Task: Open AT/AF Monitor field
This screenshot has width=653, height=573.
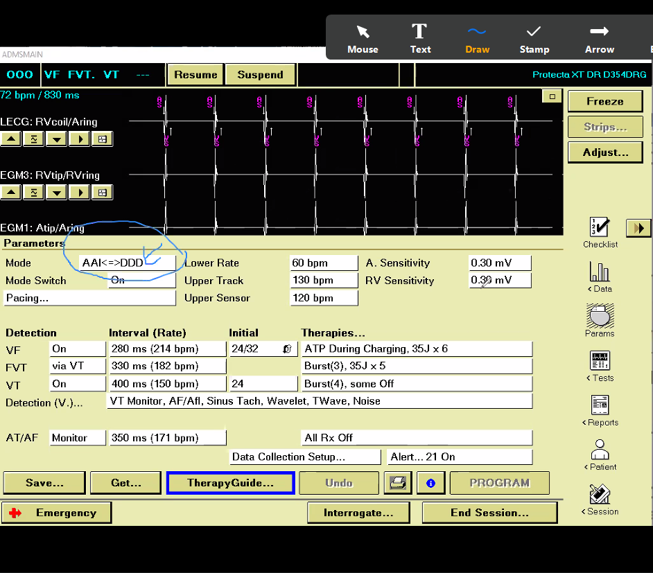Action: pyautogui.click(x=78, y=438)
